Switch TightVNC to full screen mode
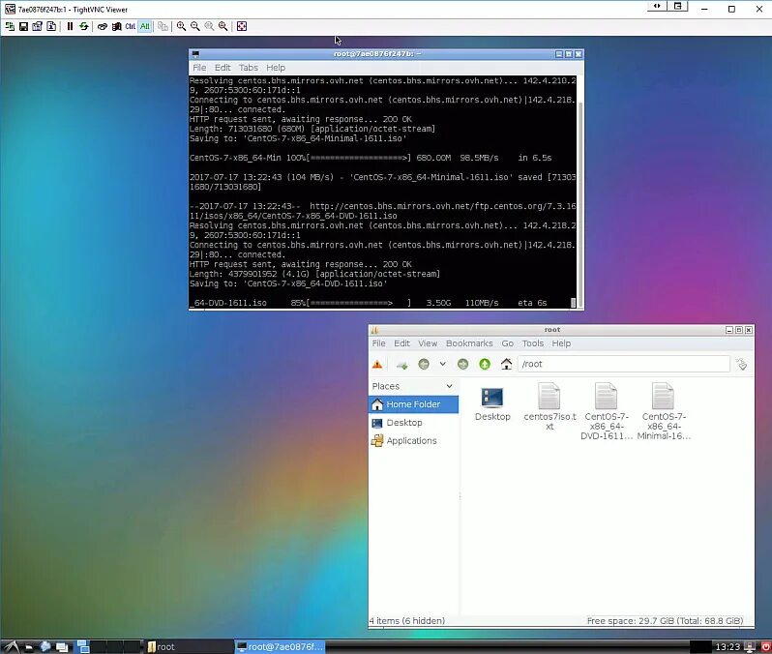This screenshot has height=654, width=772. (x=242, y=26)
